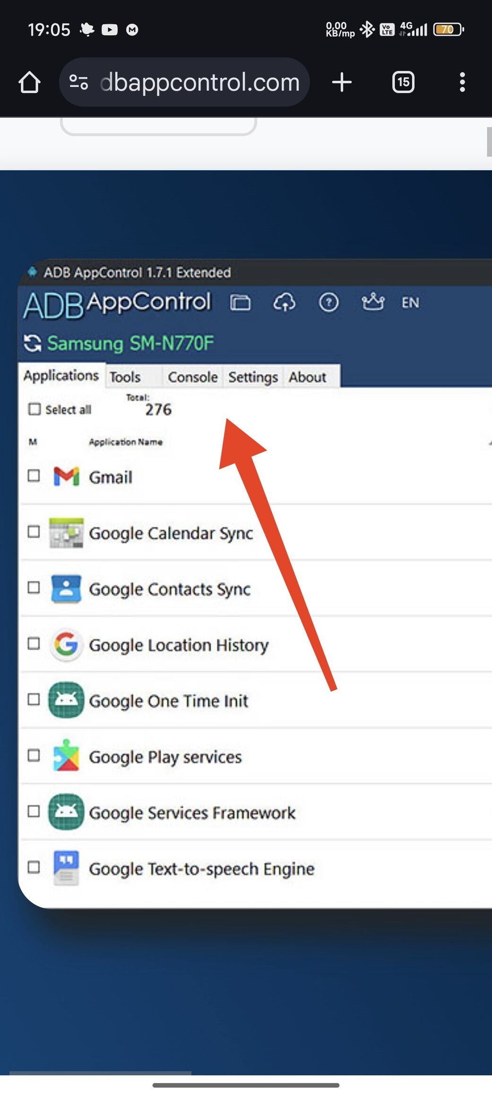Tap the dbappcontrol.com address bar
The height and width of the screenshot is (1095, 492).
pyautogui.click(x=184, y=82)
